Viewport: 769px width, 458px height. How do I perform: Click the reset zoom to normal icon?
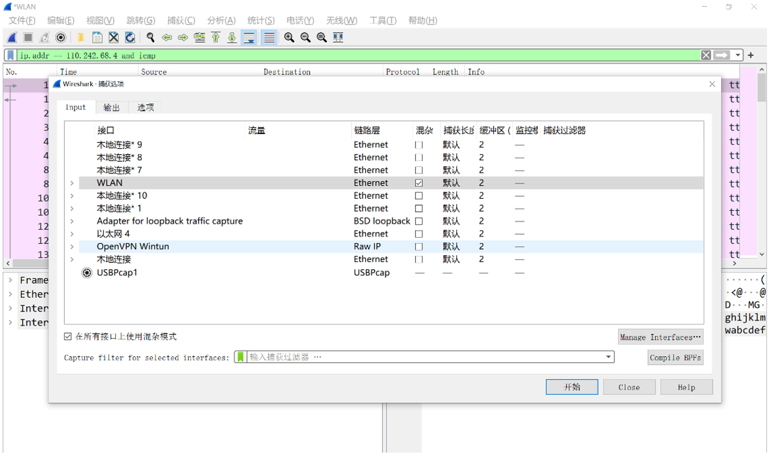[x=322, y=37]
